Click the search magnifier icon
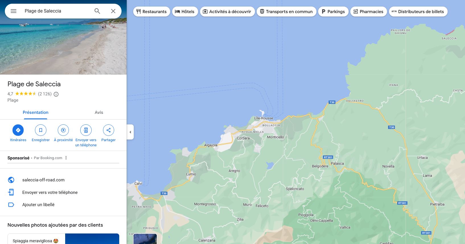This screenshot has width=465, height=244. click(97, 11)
